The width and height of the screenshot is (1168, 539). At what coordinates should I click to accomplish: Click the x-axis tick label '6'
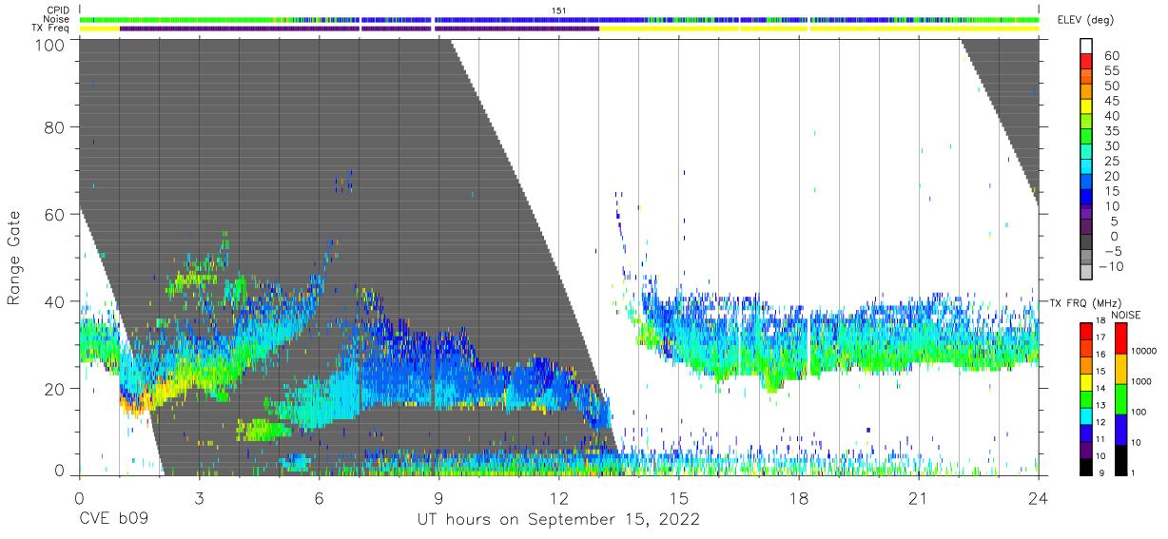pyautogui.click(x=319, y=499)
